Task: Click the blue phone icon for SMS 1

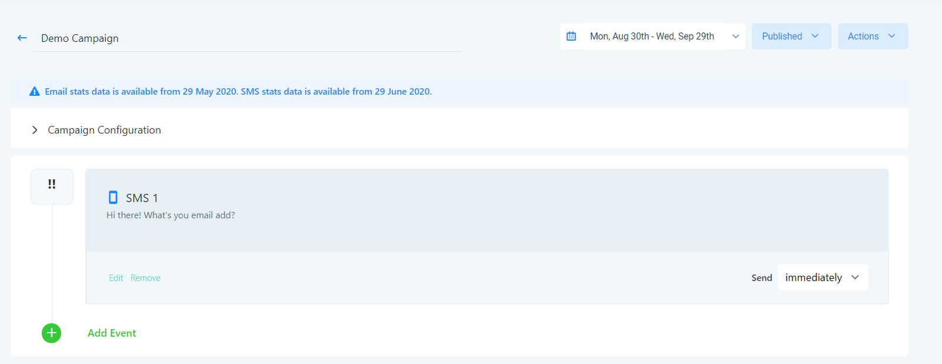Action: click(x=113, y=198)
